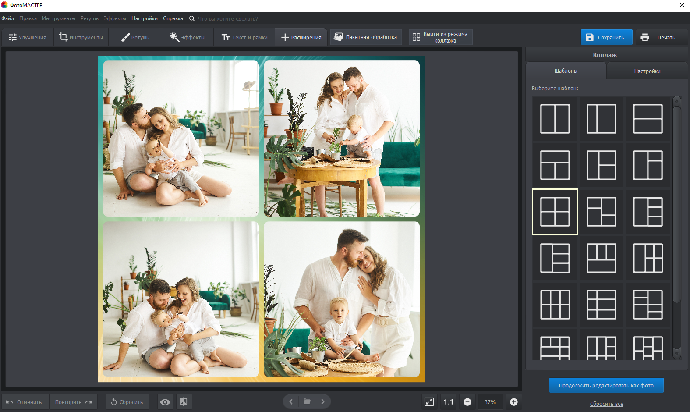
Task: Open the Файл menu
Action: click(8, 18)
